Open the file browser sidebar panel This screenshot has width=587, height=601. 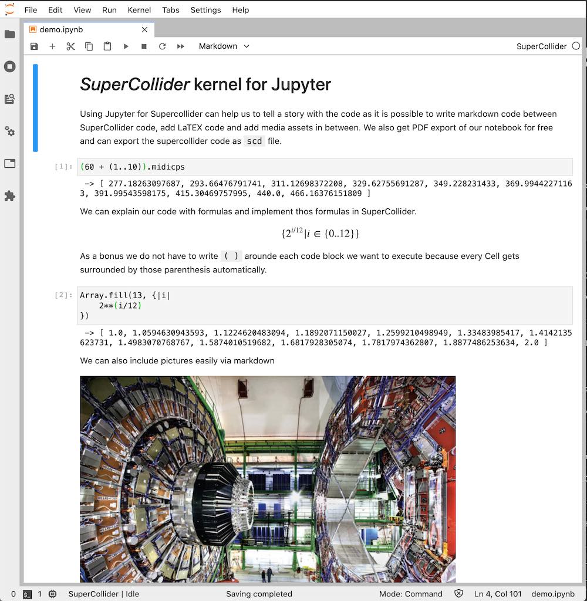[x=10, y=35]
